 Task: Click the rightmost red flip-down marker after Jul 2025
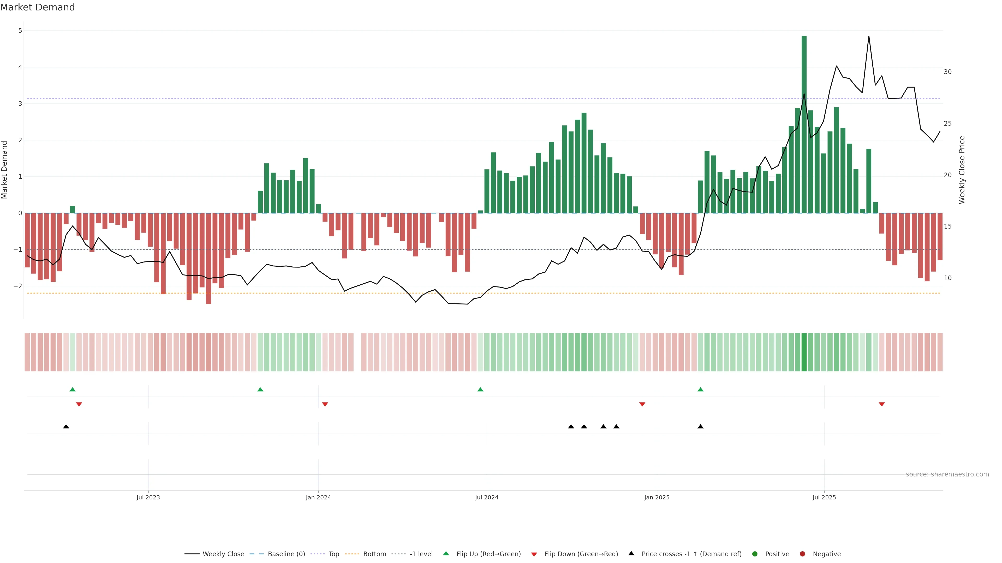[x=882, y=405]
